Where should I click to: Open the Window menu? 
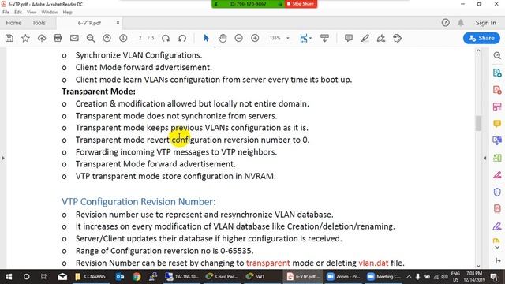49,13
